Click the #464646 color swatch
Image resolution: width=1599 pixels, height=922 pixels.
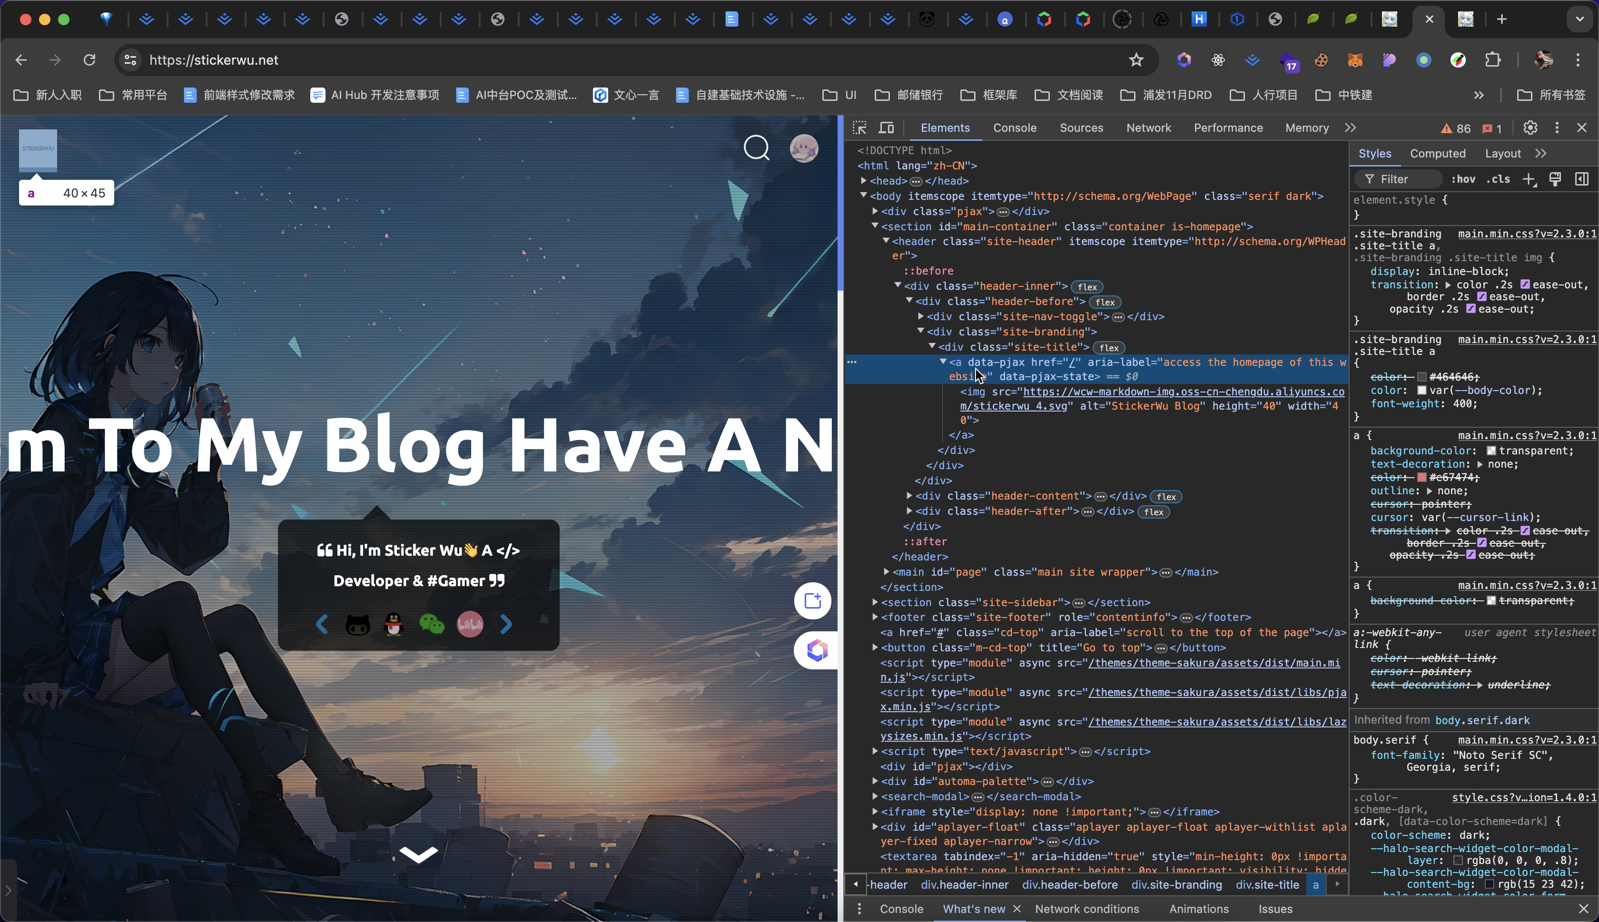point(1421,377)
